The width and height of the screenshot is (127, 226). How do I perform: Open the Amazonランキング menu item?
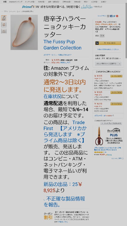click(16, 2)
